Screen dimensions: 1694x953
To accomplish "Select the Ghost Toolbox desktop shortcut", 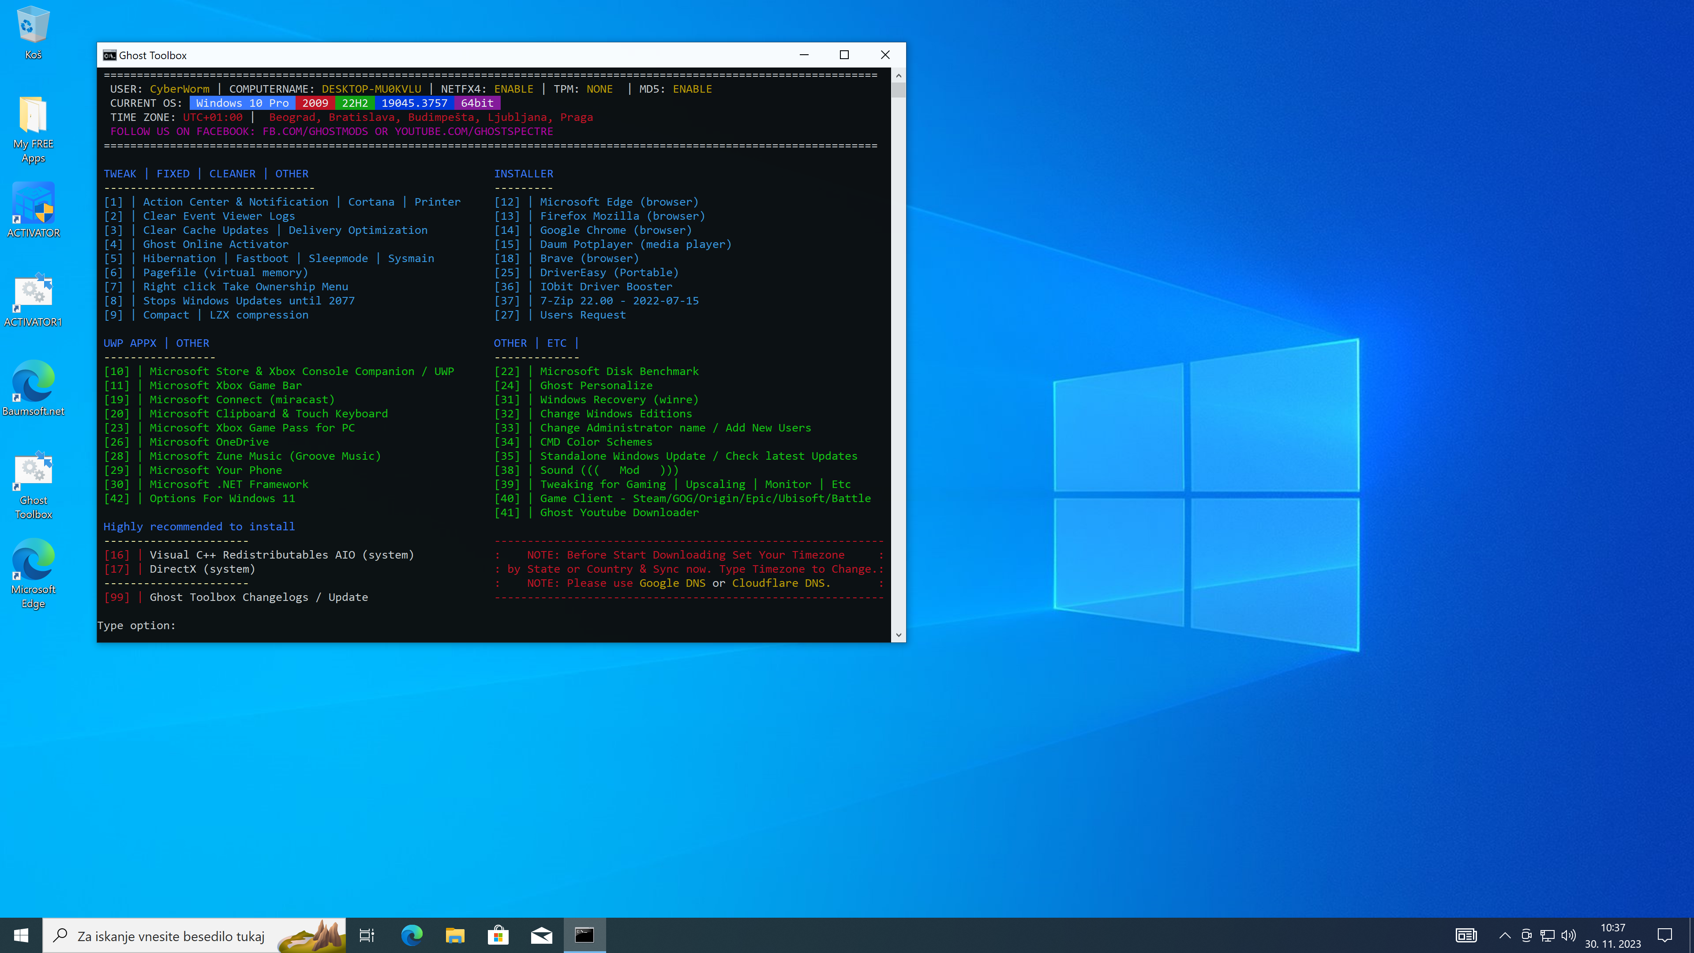I will tap(33, 485).
